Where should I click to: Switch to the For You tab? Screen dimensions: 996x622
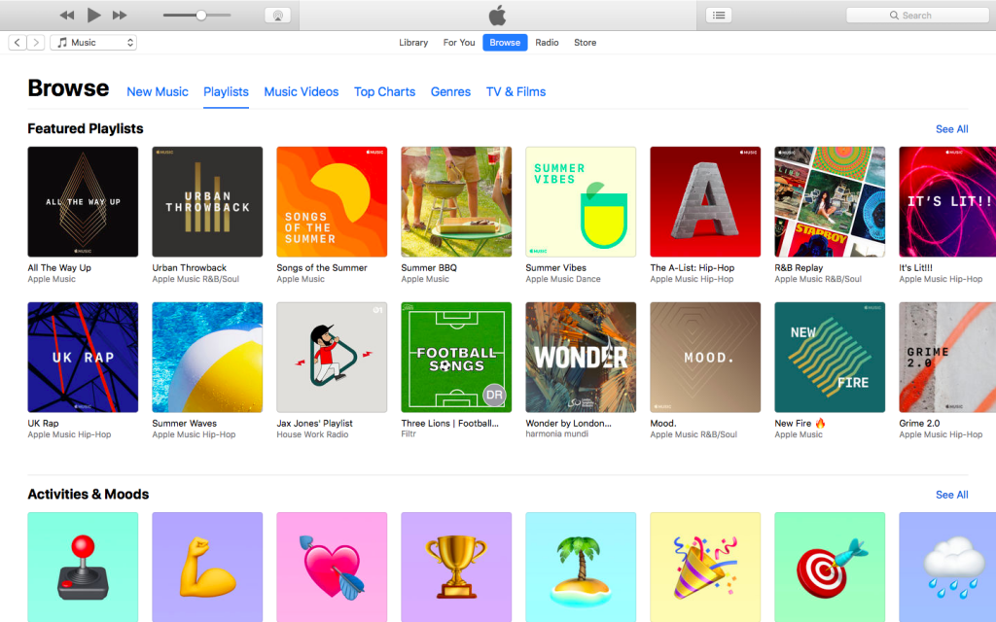point(459,43)
